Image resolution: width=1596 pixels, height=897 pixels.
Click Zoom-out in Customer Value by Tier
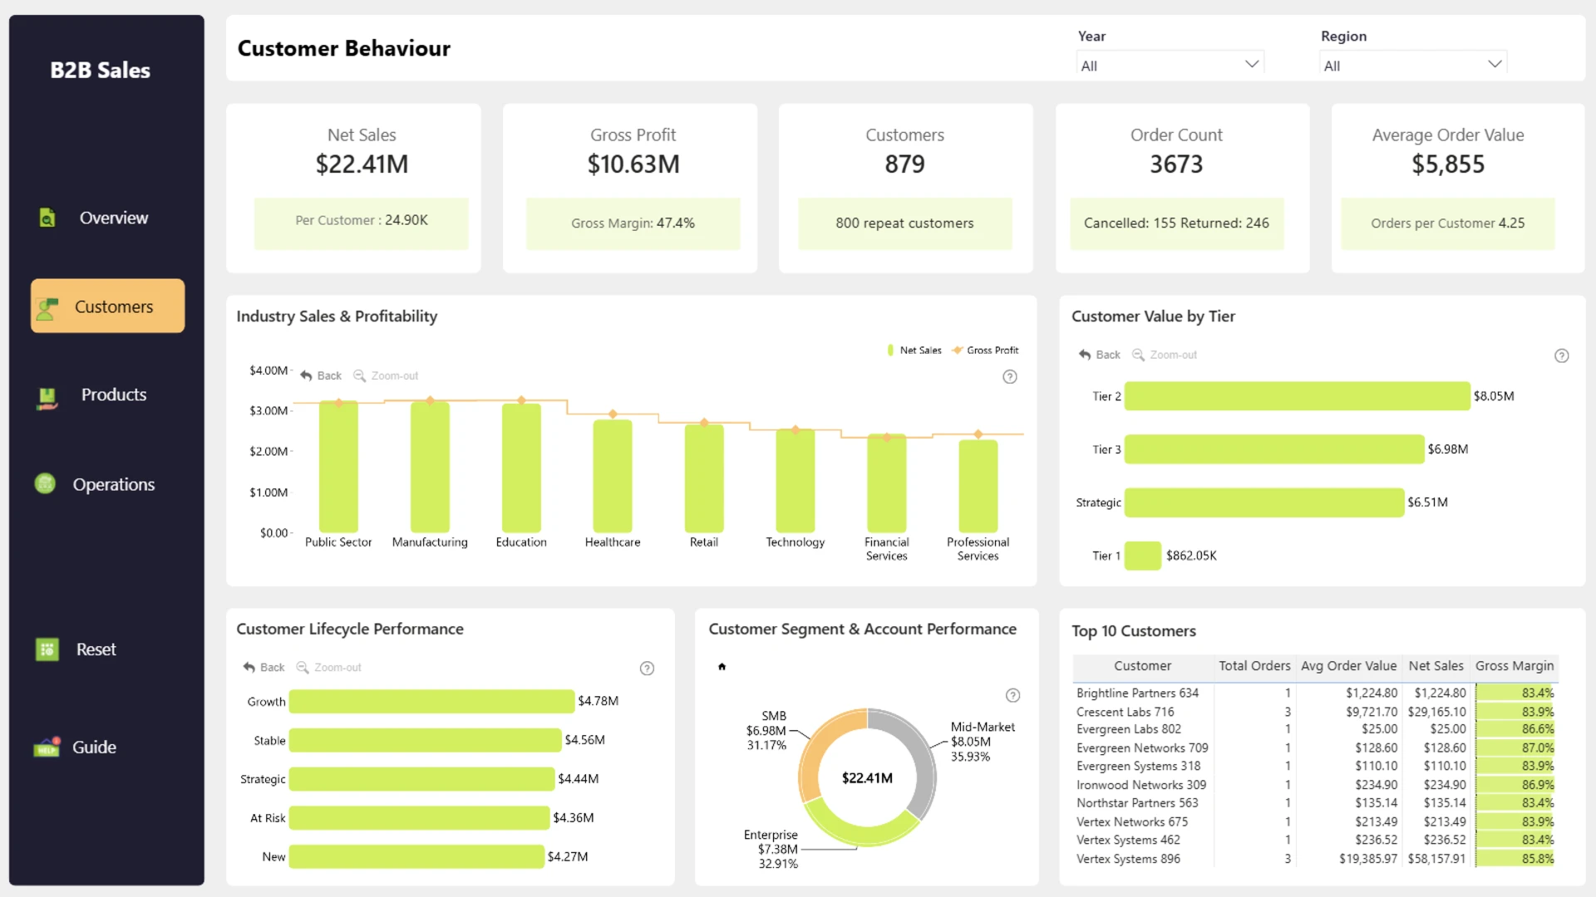click(1165, 355)
